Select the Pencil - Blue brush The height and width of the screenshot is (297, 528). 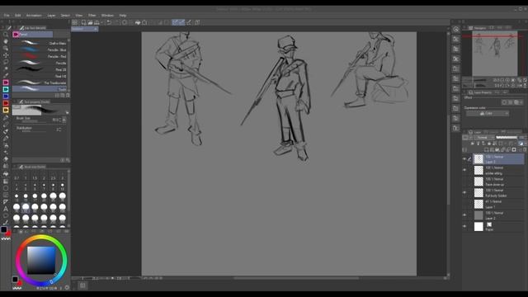[40, 49]
